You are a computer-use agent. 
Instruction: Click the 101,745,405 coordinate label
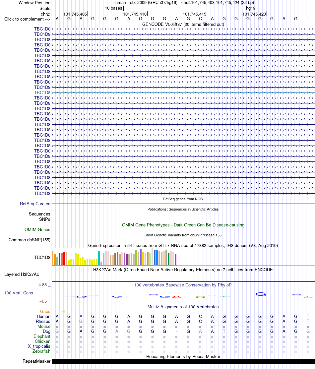coord(75,14)
